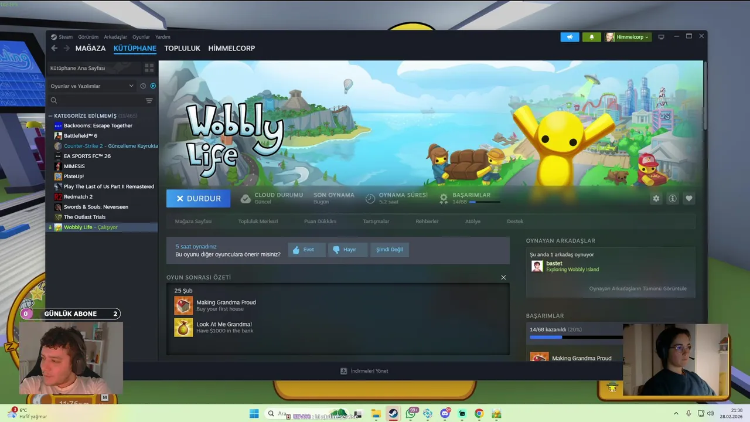750x422 pixels.
Task: Click the achievements progress bar in sidebar
Action: (576, 337)
